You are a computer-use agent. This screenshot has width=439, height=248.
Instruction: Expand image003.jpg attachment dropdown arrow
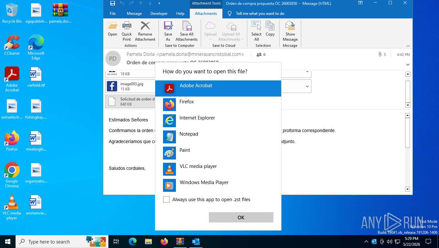tap(307, 87)
